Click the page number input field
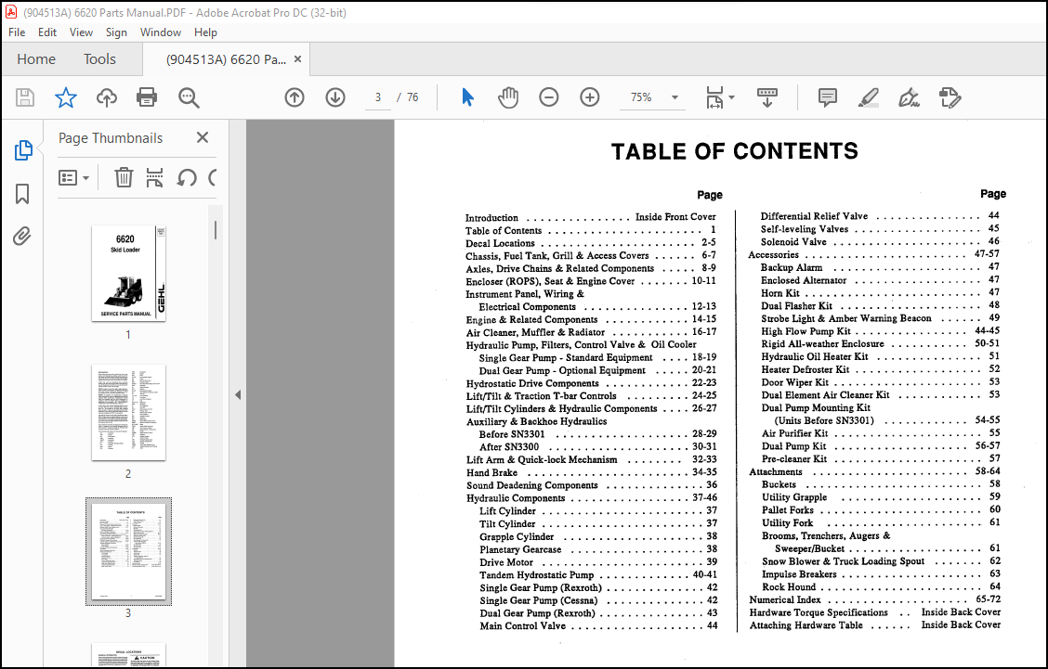 377,97
